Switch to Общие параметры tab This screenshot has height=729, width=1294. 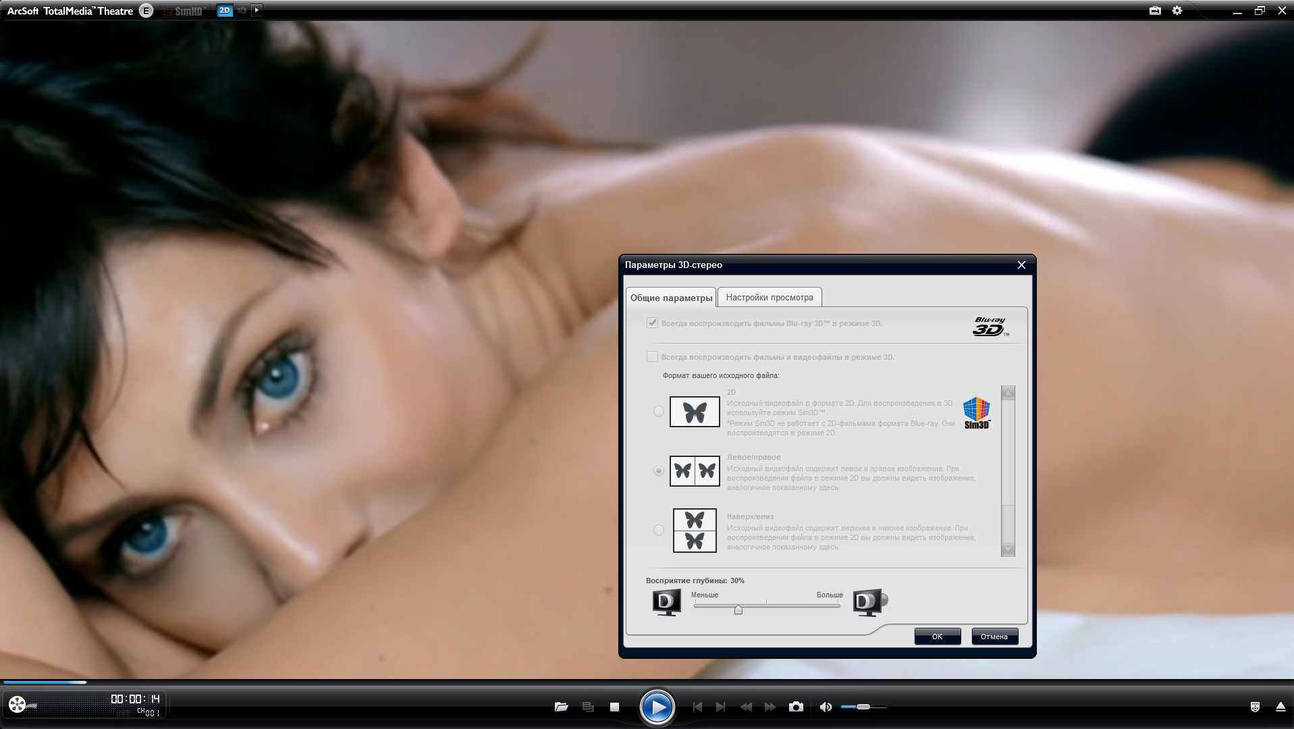tap(671, 298)
